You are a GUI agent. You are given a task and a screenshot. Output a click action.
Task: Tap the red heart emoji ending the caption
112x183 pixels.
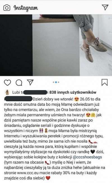click(x=48, y=178)
